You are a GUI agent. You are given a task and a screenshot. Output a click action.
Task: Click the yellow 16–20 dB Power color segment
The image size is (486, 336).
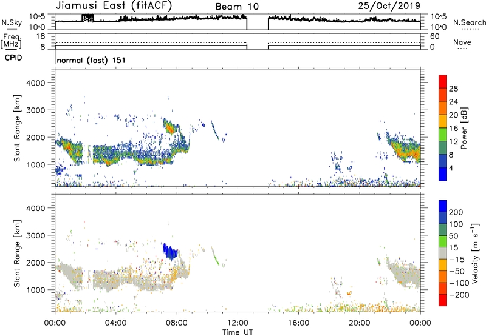coord(443,121)
